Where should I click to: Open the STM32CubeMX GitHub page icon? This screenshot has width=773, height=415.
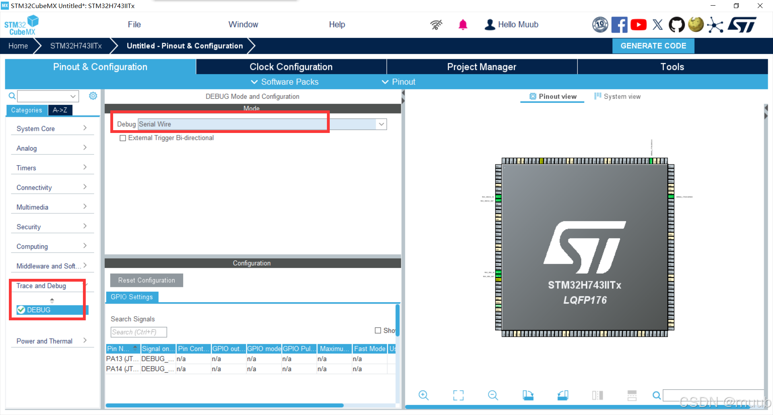(676, 25)
